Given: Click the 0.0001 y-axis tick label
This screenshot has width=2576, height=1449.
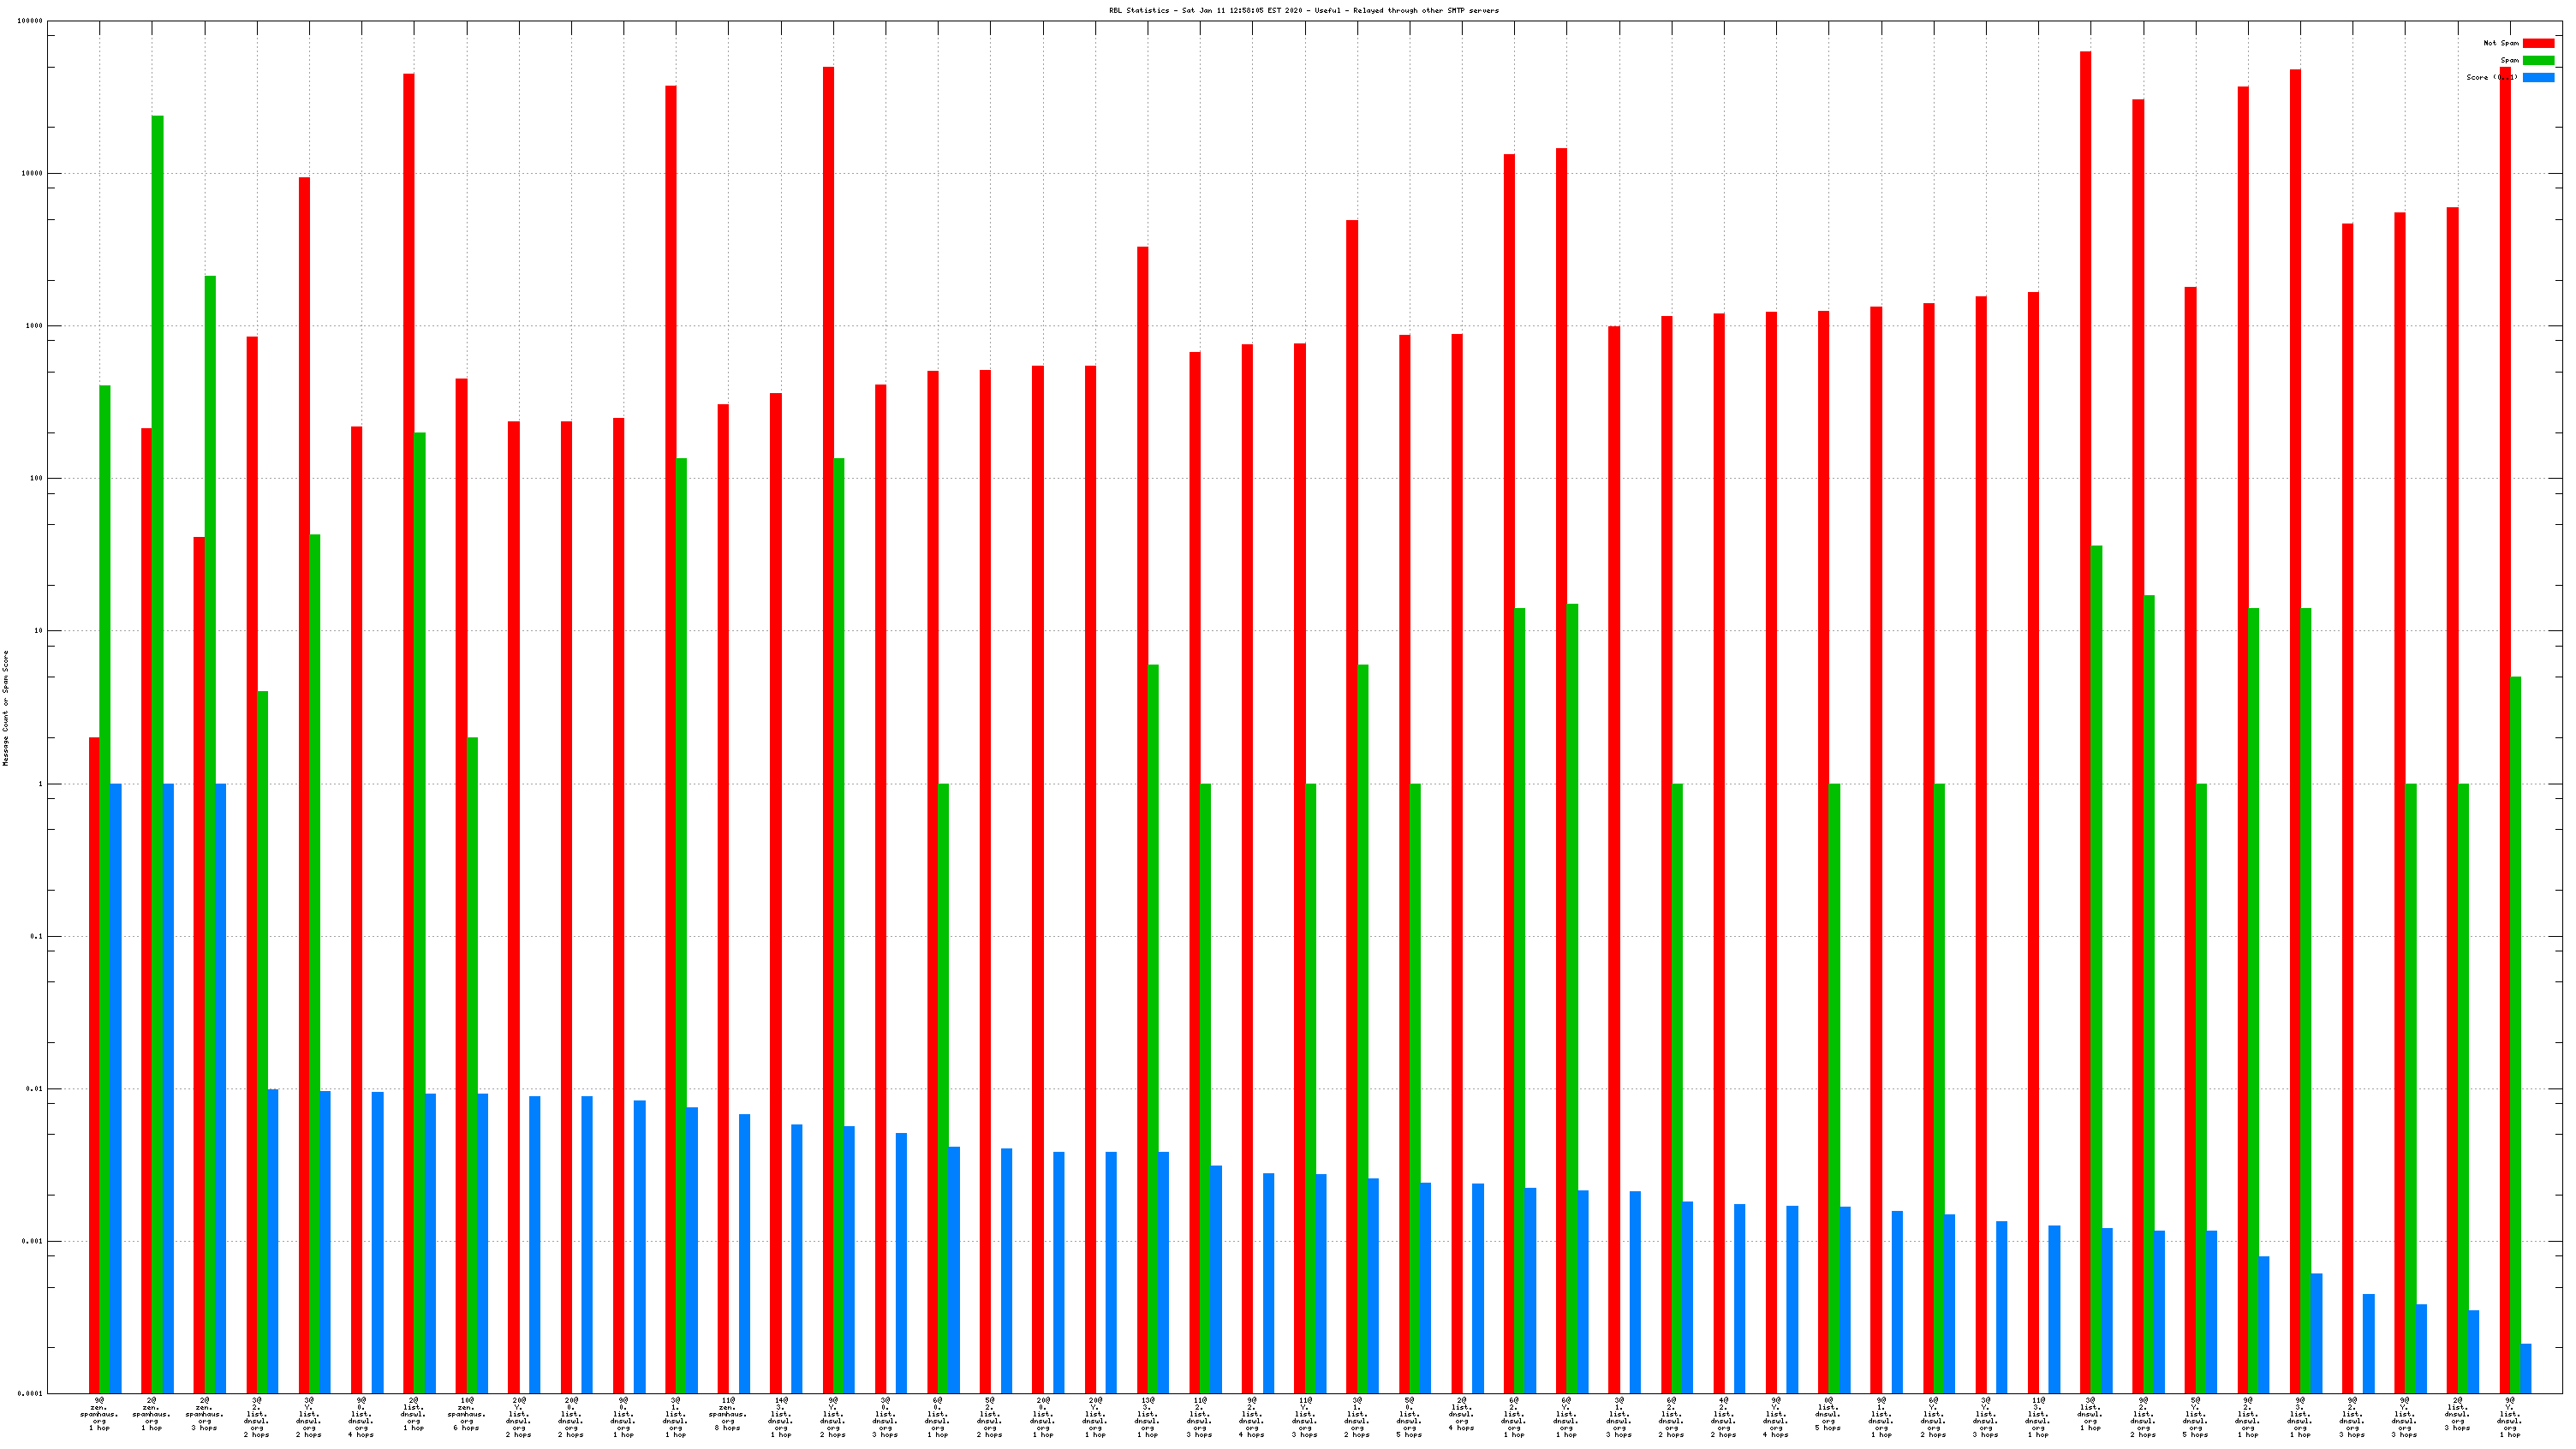Looking at the screenshot, I should click(x=32, y=1393).
